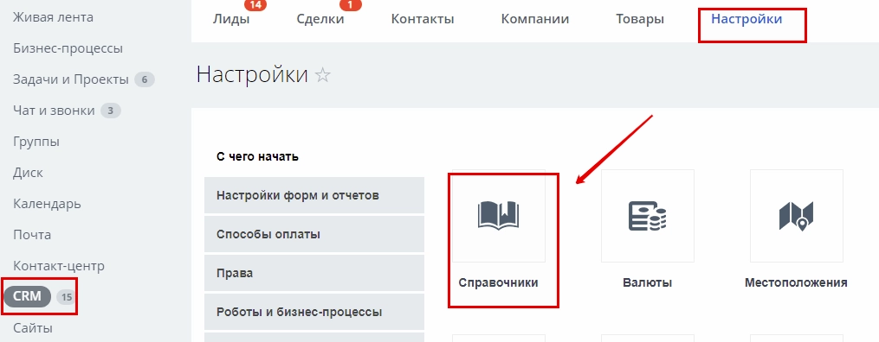Switch to the Товары tab
The height and width of the screenshot is (342, 879).
pos(640,19)
